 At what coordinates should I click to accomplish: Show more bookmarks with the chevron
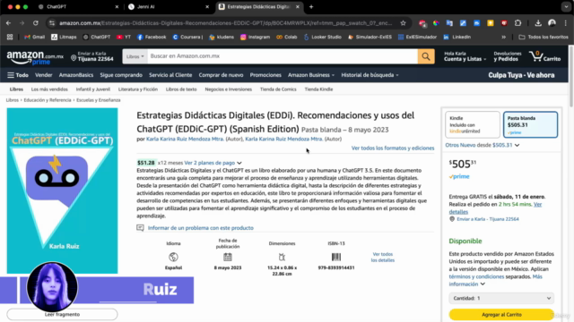point(504,37)
